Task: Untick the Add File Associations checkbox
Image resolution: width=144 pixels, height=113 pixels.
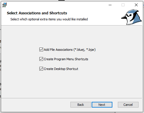Action: click(41, 50)
